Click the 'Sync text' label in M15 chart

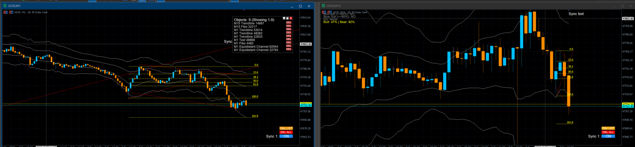tap(576, 14)
